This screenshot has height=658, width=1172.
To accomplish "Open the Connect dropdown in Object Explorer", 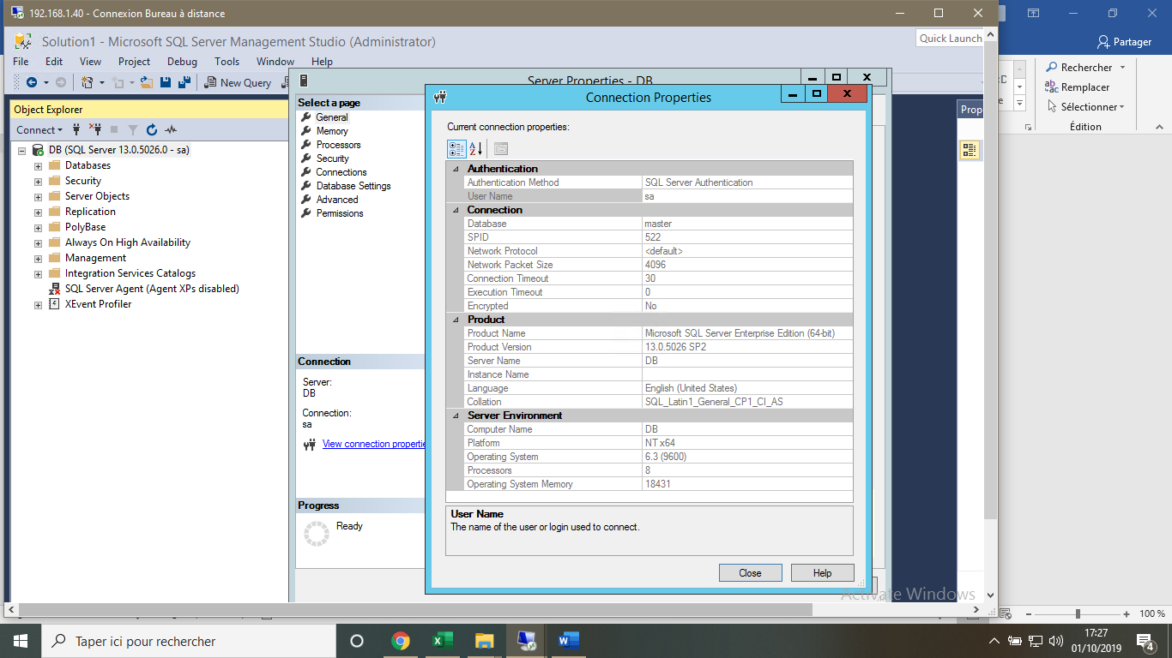I will (x=39, y=129).
